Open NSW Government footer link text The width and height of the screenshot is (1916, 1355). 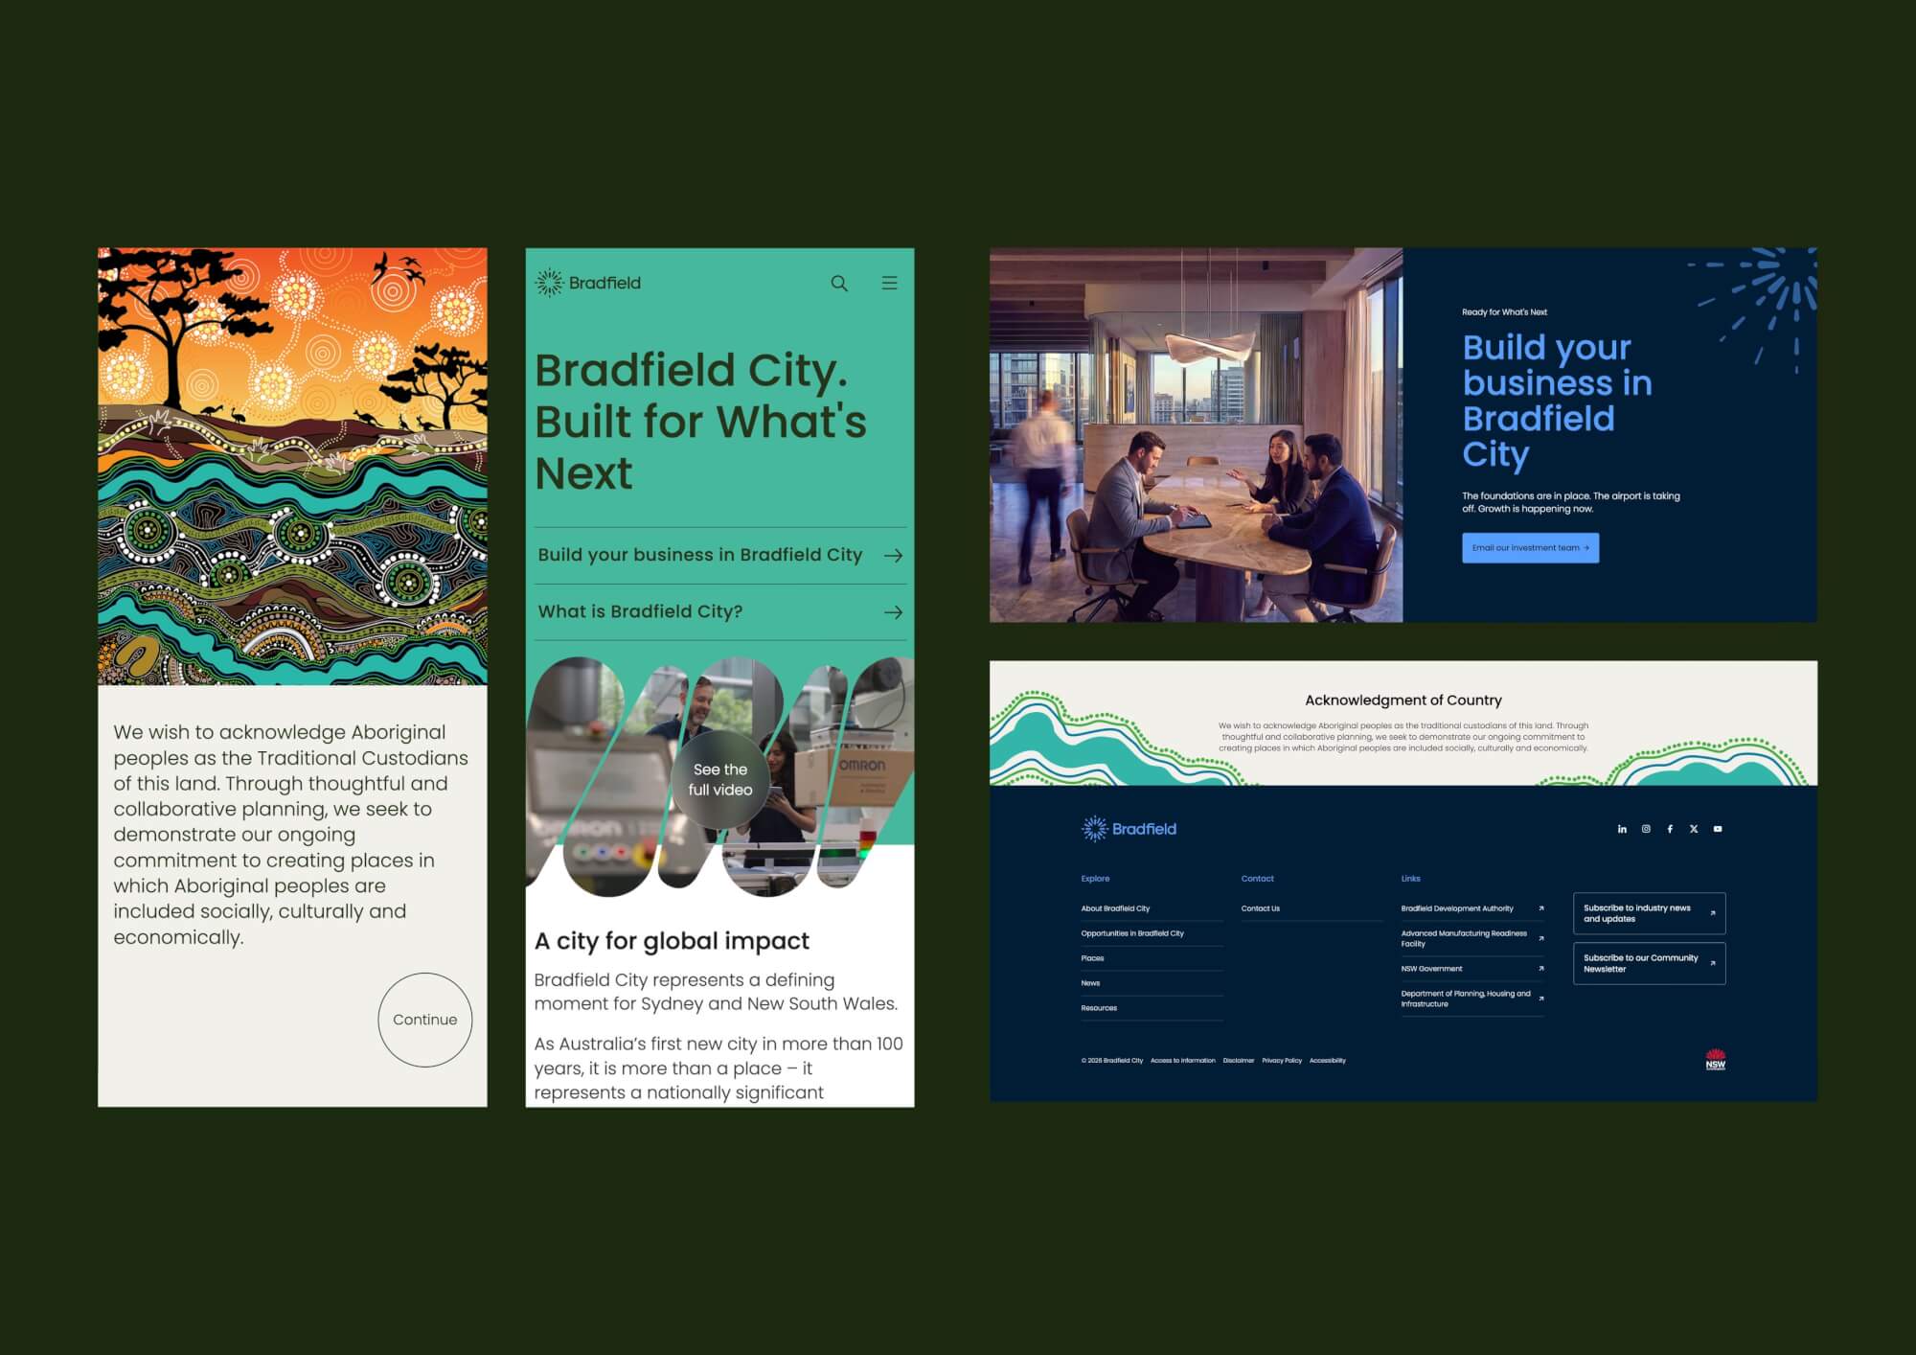point(1431,969)
